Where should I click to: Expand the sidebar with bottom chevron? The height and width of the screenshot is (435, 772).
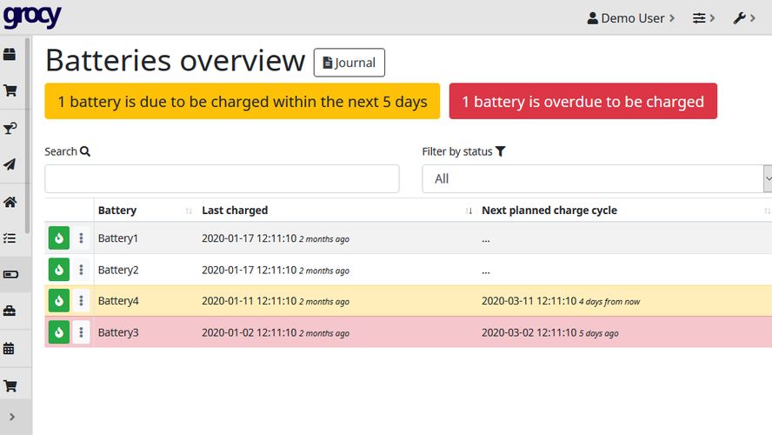coord(11,417)
